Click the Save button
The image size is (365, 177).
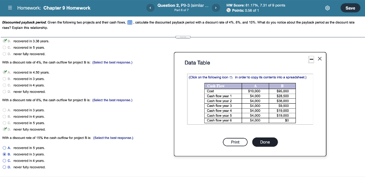pyautogui.click(x=350, y=8)
